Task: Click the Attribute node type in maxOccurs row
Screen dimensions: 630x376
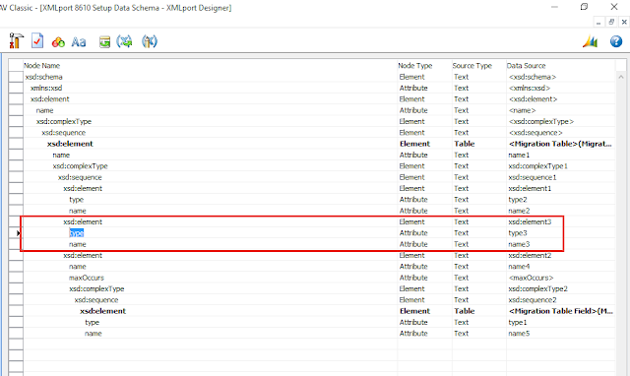Action: pyautogui.click(x=413, y=278)
